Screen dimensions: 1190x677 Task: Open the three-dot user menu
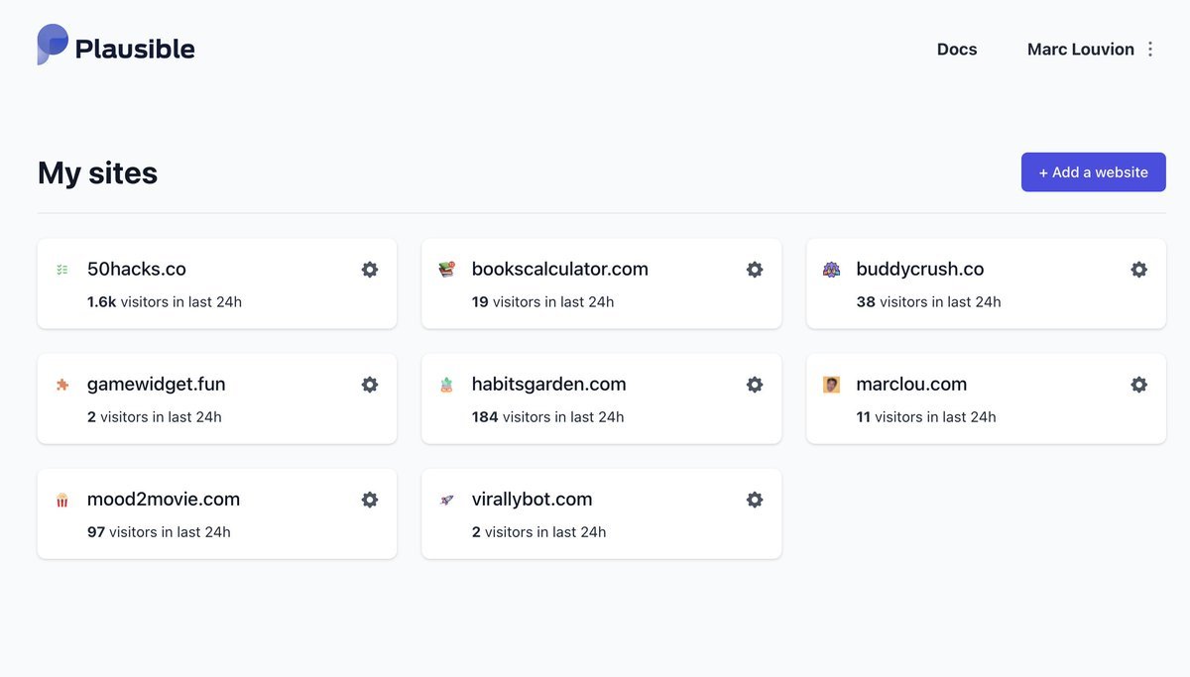(x=1150, y=50)
